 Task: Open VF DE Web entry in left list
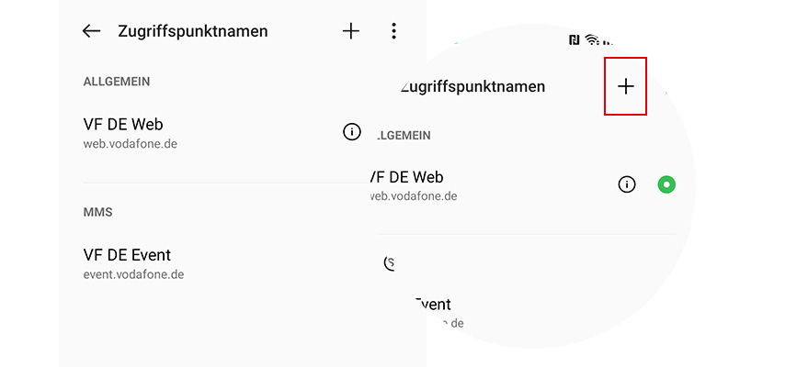(123, 125)
